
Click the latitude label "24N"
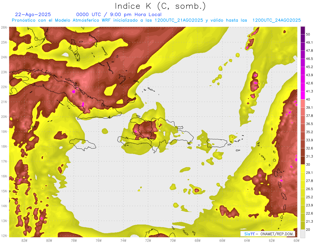click(4, 57)
